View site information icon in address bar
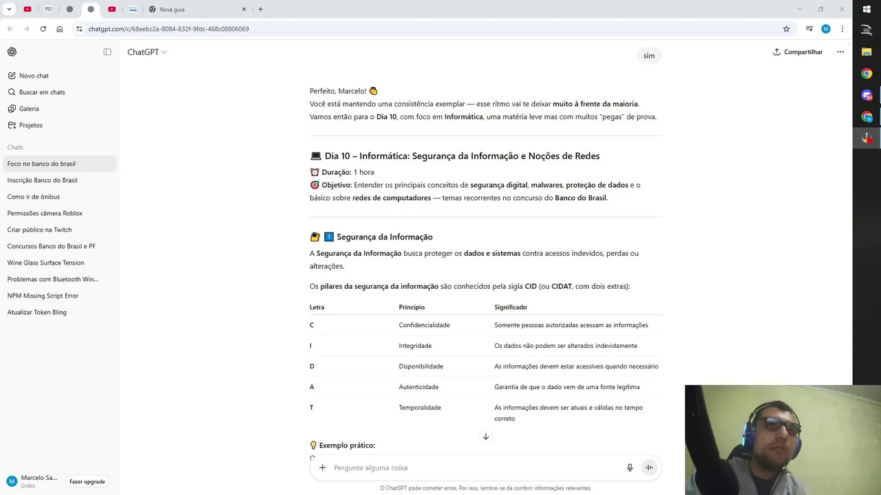The image size is (881, 495). [79, 29]
